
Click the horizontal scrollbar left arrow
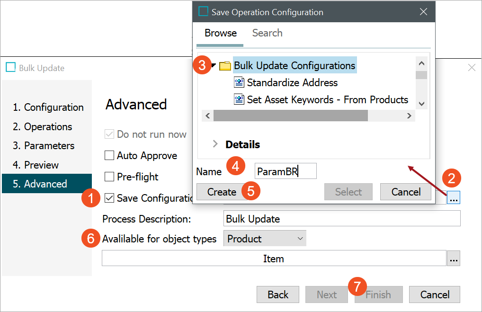pos(207,116)
